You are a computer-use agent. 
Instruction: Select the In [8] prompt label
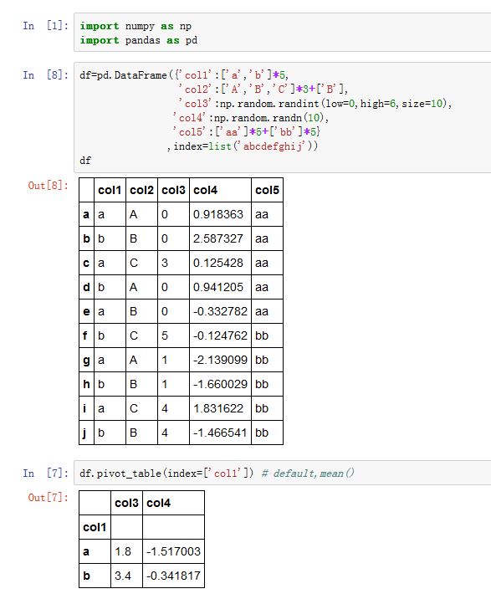click(x=45, y=75)
